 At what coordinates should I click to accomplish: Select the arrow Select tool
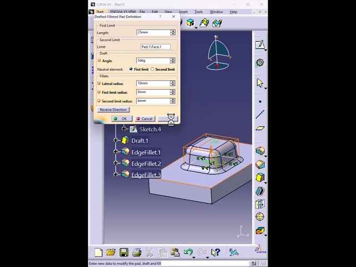click(260, 83)
